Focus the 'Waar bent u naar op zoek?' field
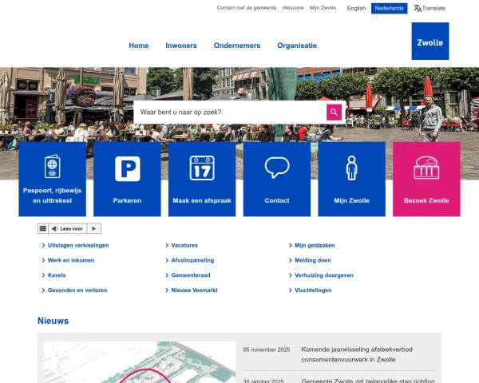Screen dimensions: 479x383 [x=230, y=113]
